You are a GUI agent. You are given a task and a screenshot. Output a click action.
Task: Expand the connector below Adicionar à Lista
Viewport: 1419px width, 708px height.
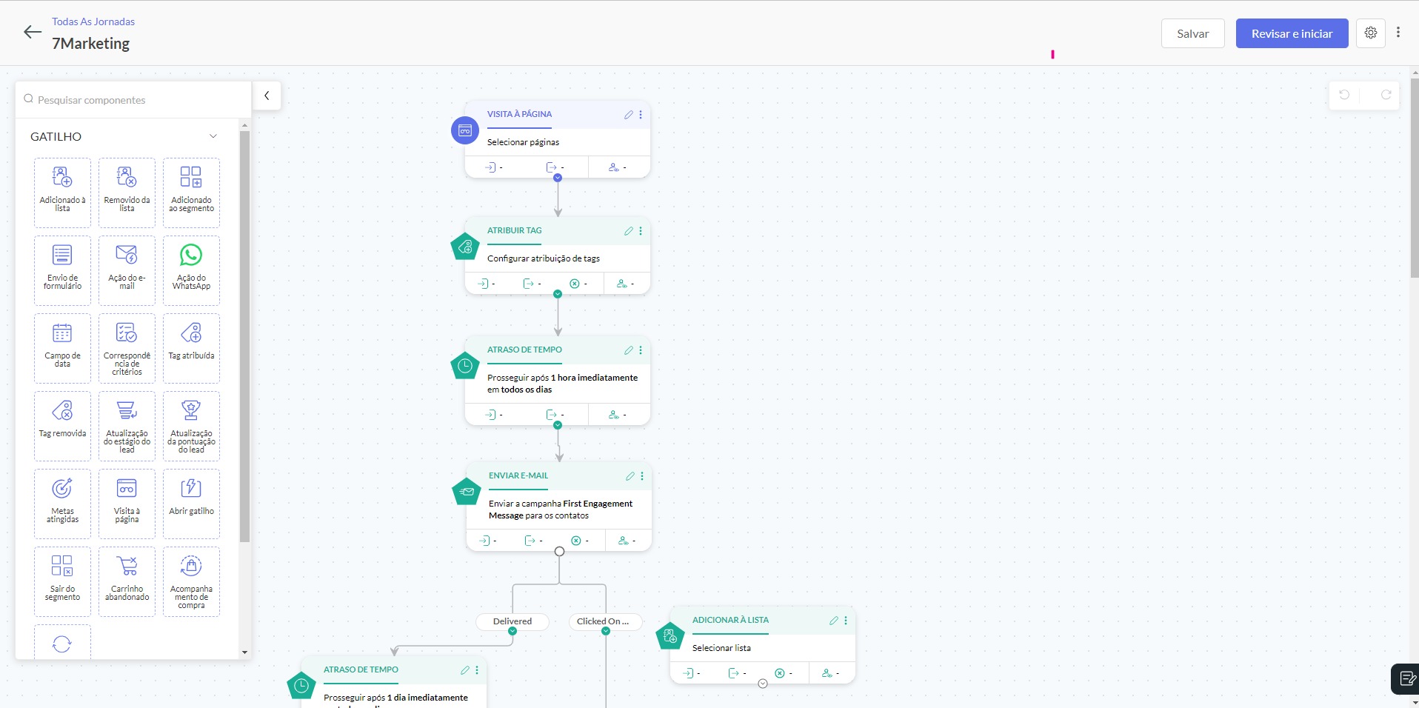click(x=762, y=684)
